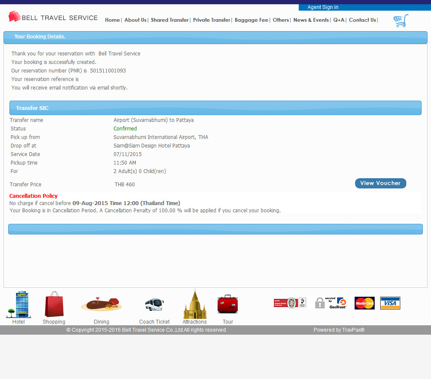This screenshot has width=431, height=379.
Task: Open the Shared Transfer menu item
Action: coord(169,20)
